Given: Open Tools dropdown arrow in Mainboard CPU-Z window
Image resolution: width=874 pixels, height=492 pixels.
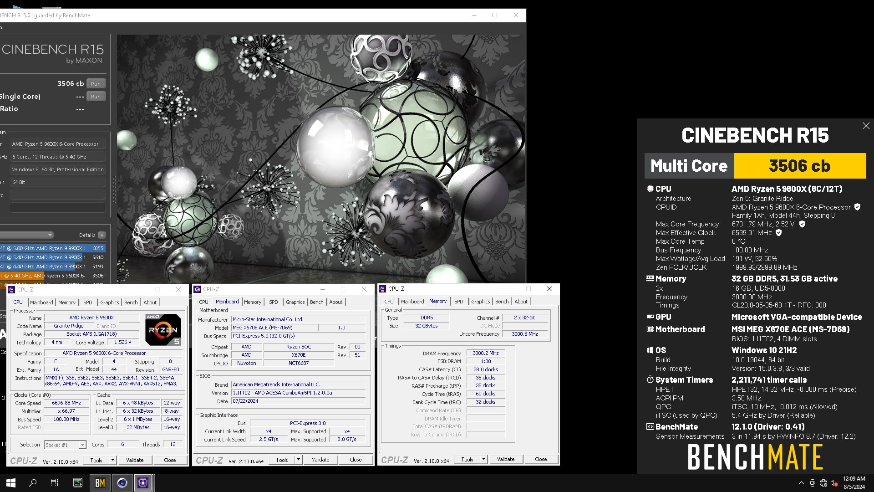Looking at the screenshot, I should 298,460.
